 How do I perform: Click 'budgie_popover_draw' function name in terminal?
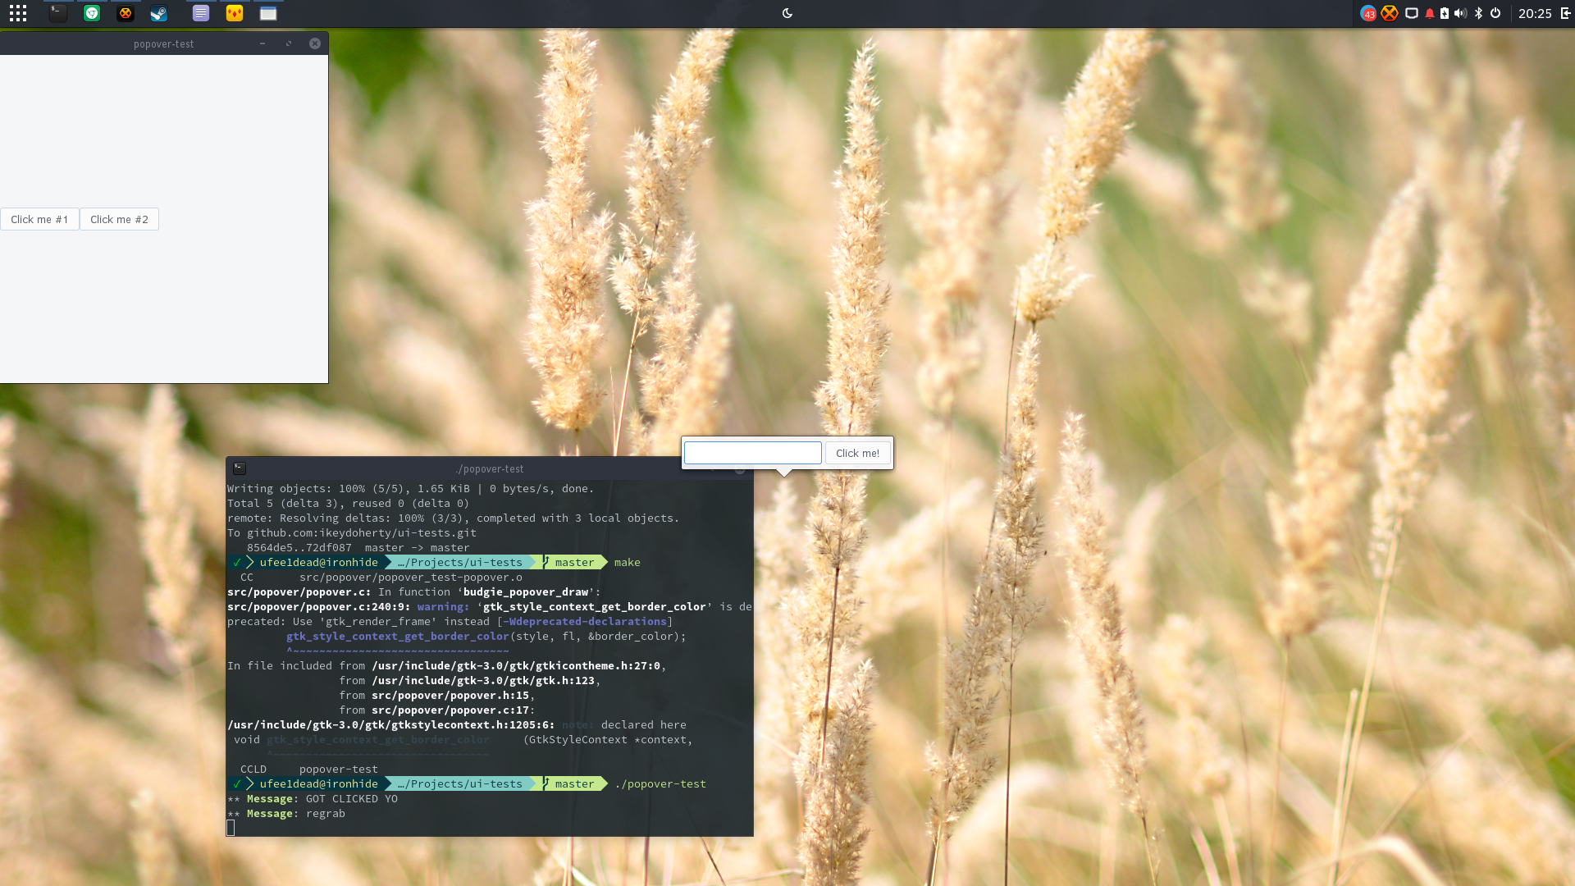(526, 592)
